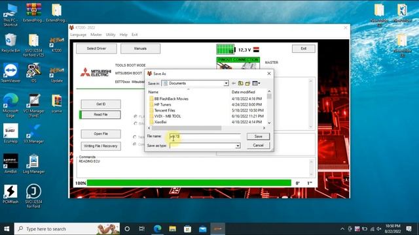The height and width of the screenshot is (235, 419).
Task: Open the AmtBit desktop icon
Action: [x=10, y=164]
